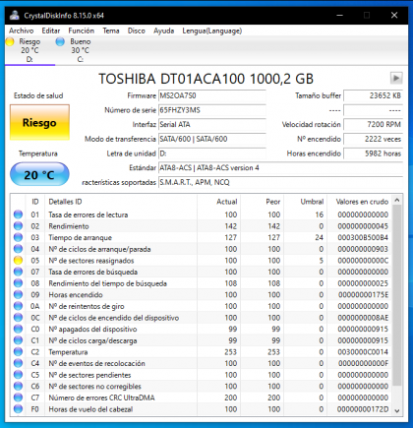Viewport: 413px width, 428px height.
Task: Open the Lengua(Language) menu
Action: coord(212,31)
